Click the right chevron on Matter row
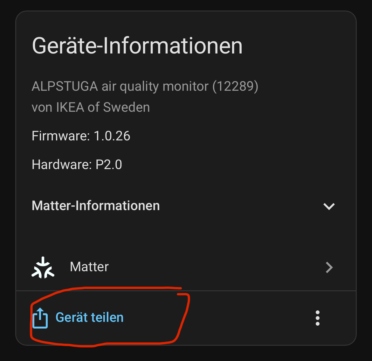372x361 pixels. point(329,267)
